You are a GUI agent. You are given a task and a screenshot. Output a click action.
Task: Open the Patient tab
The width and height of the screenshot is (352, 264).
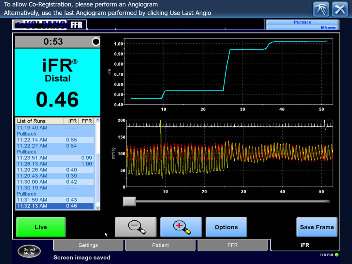click(160, 245)
